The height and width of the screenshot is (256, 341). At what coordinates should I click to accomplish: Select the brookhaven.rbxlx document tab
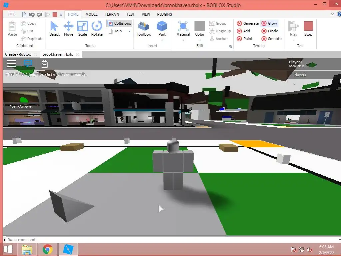click(x=58, y=54)
